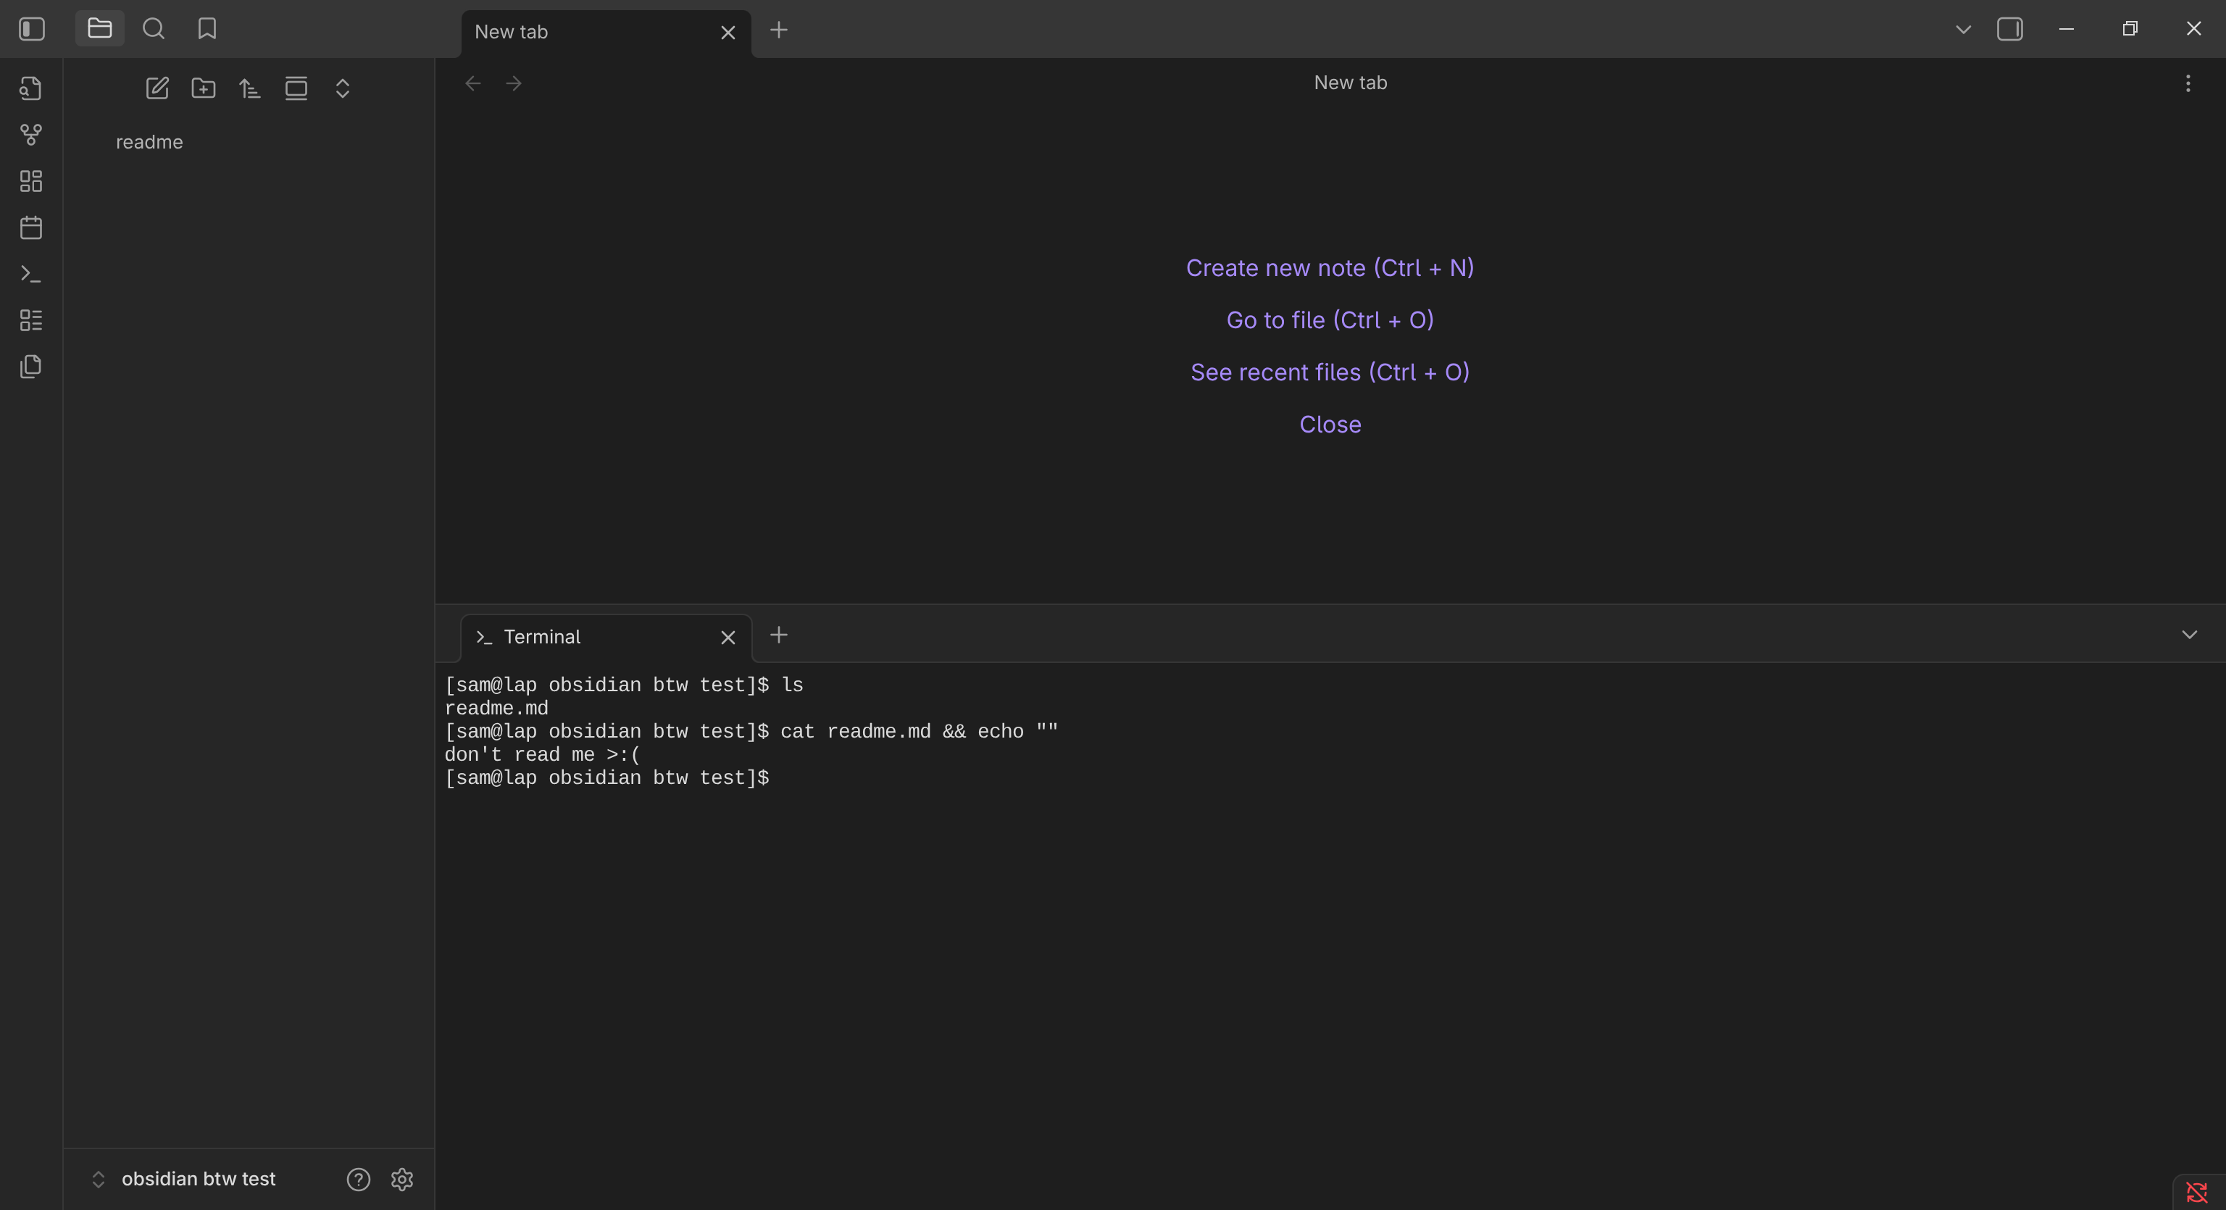The height and width of the screenshot is (1210, 2226).
Task: Open the canvas ribbon icon
Action: (x=31, y=181)
